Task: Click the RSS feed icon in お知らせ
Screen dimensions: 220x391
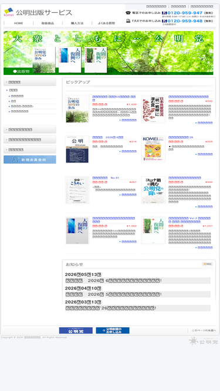Action: (207, 264)
